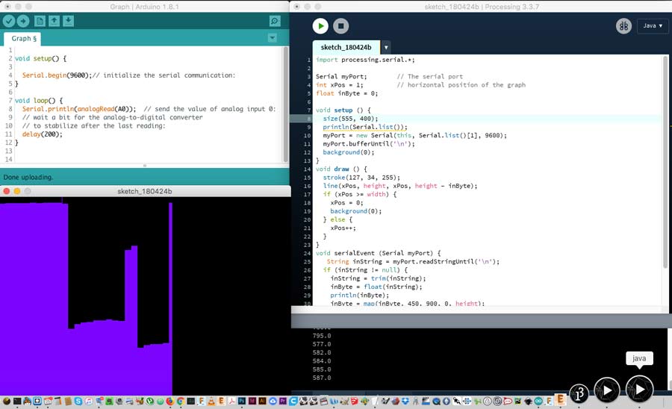672x409 pixels.
Task: Open the Arduino Serial Monitor
Action: click(x=275, y=21)
